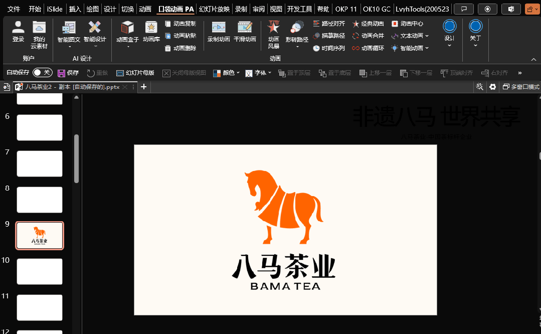Viewport: 541px width, 334px height.
Task: Toggle the 自动保存 autosave switch
Action: coord(43,72)
